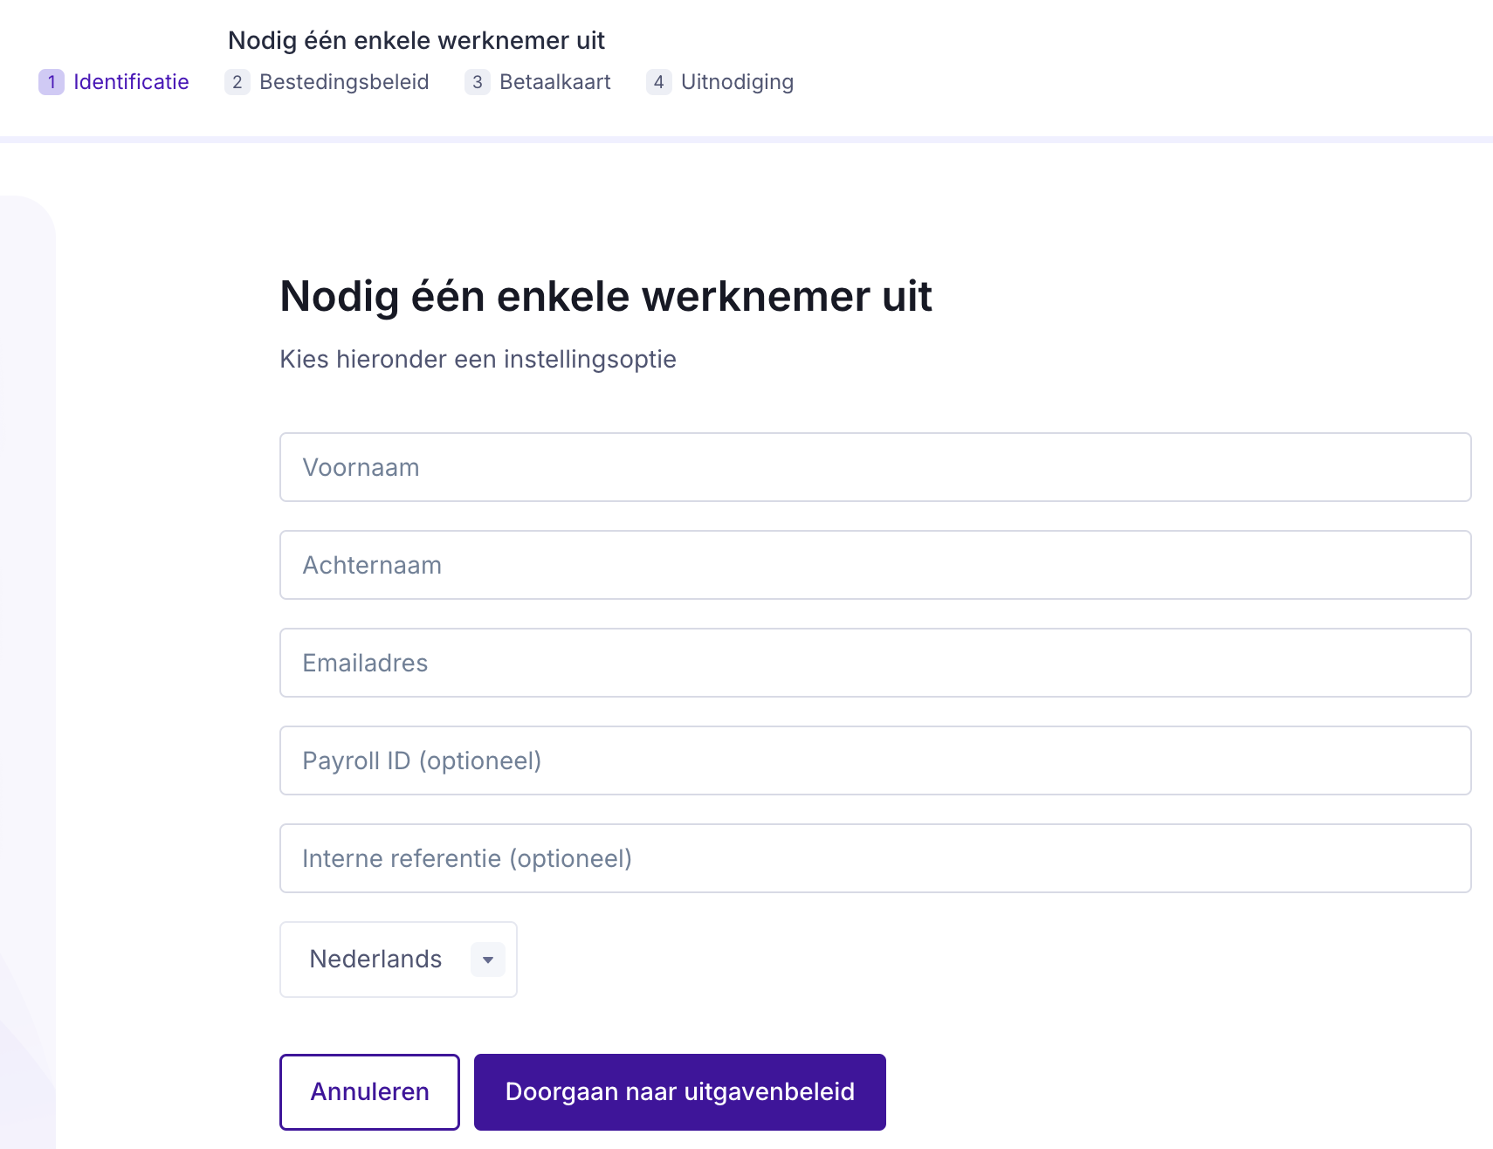The width and height of the screenshot is (1493, 1149).
Task: Expand the language dropdown arrow
Action: click(488, 960)
